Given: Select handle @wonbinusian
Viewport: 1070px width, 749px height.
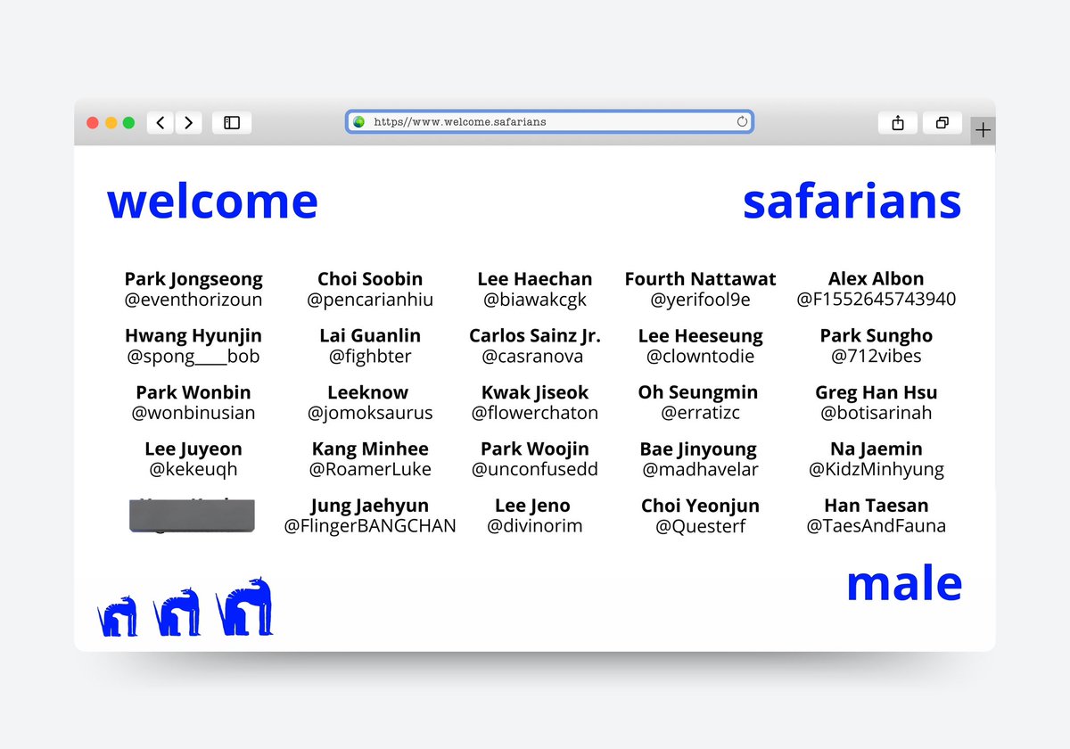Looking at the screenshot, I should 193,413.
